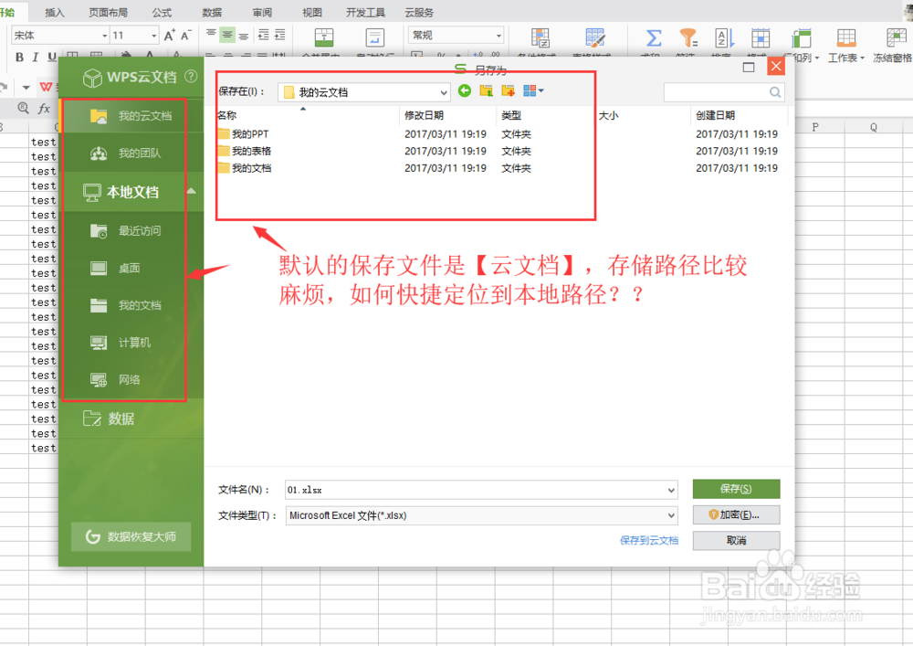Click the filter funnel icon
The width and height of the screenshot is (913, 646).
[x=688, y=39]
